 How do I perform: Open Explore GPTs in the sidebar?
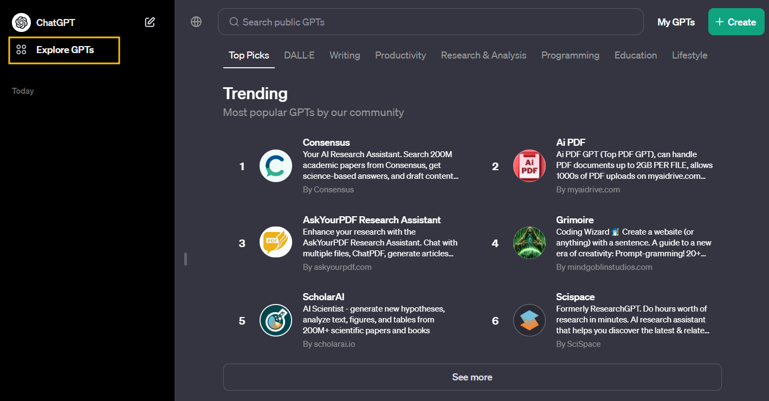tap(64, 50)
